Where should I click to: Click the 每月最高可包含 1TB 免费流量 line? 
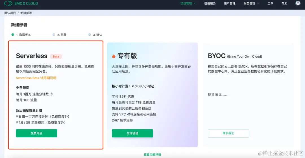tap(134, 103)
